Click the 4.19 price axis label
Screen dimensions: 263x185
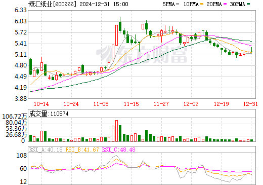(x=21, y=88)
